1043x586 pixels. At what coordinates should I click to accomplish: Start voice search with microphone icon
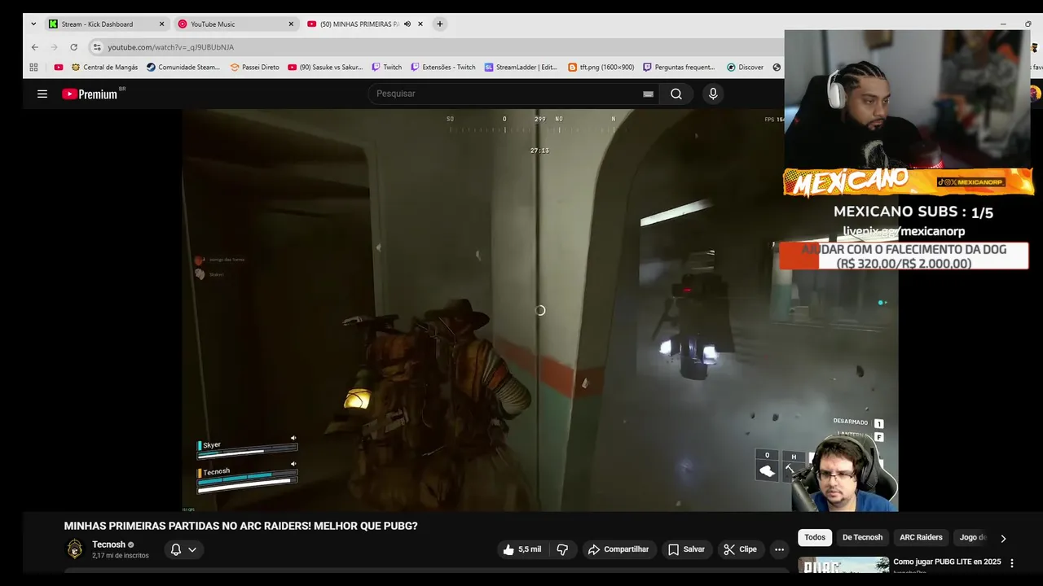click(713, 94)
